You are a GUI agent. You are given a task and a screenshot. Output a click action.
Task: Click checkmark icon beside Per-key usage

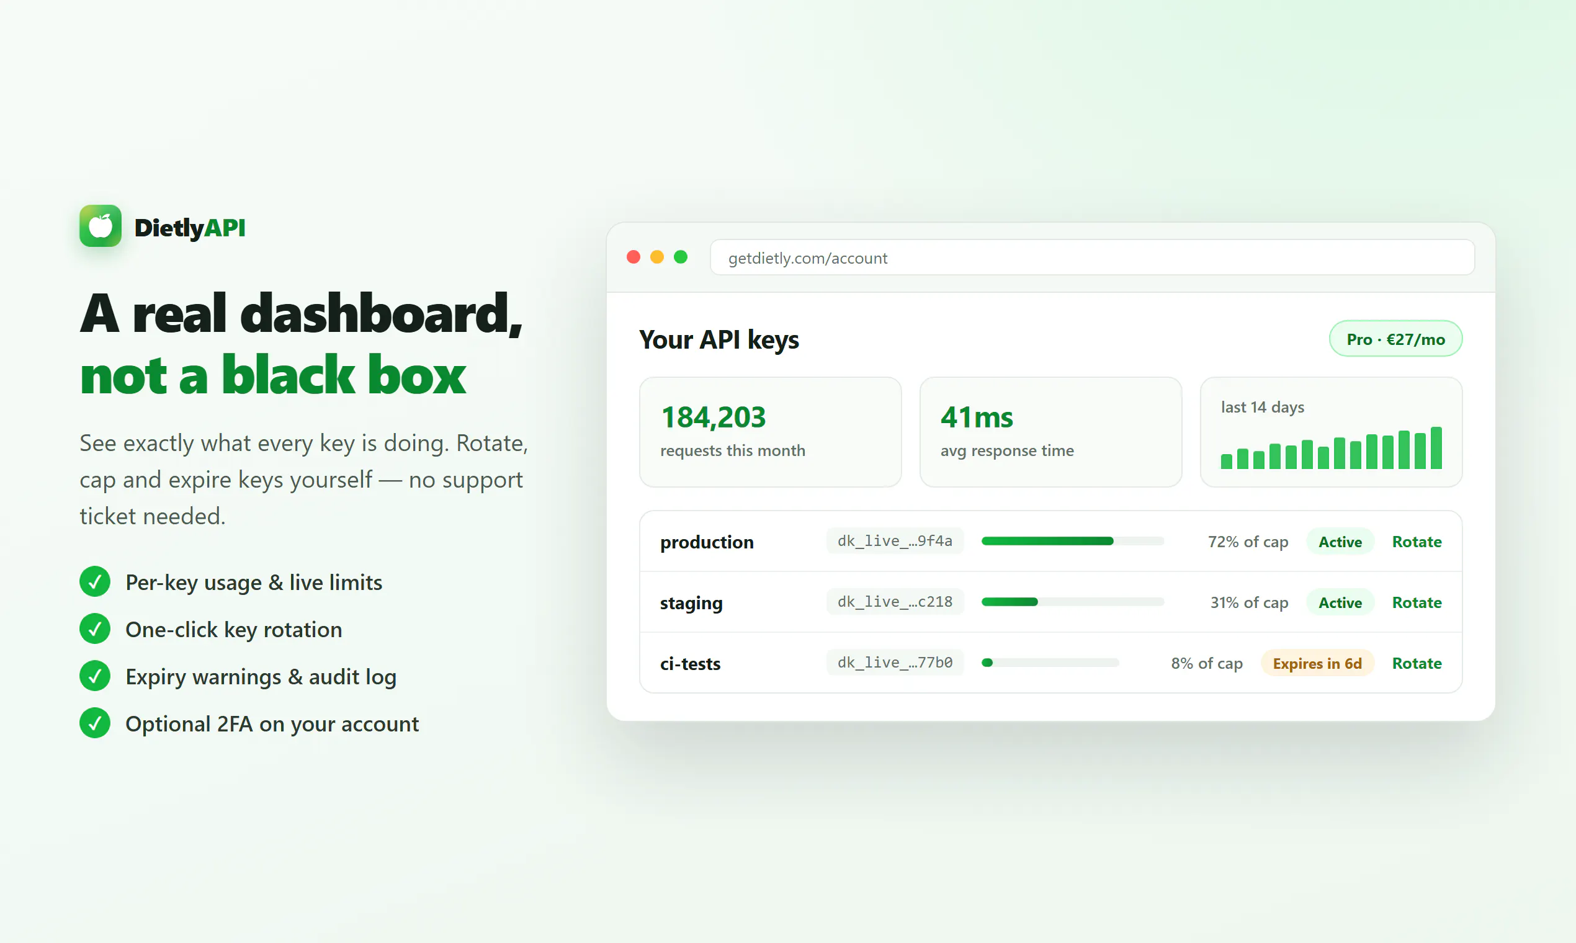[95, 581]
